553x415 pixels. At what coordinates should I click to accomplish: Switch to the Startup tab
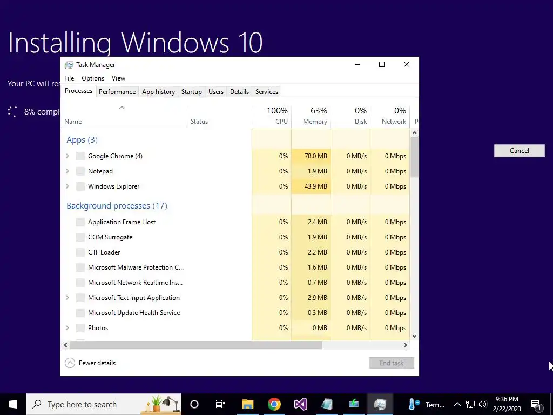[x=192, y=92]
